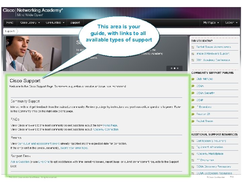Click the Cisco Networking Academy logo

(x=33, y=12)
